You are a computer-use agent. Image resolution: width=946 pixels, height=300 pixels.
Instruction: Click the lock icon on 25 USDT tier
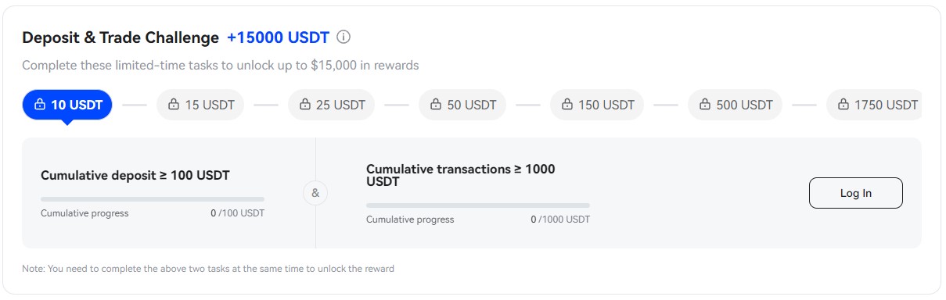coord(305,105)
